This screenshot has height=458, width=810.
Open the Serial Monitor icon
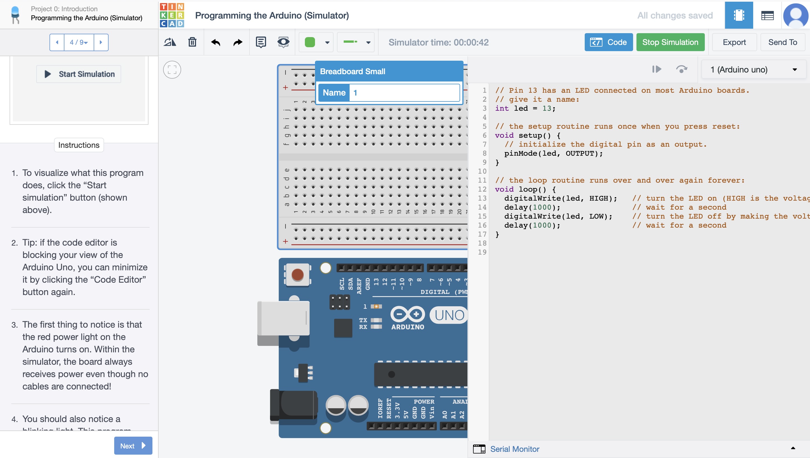coord(479,449)
